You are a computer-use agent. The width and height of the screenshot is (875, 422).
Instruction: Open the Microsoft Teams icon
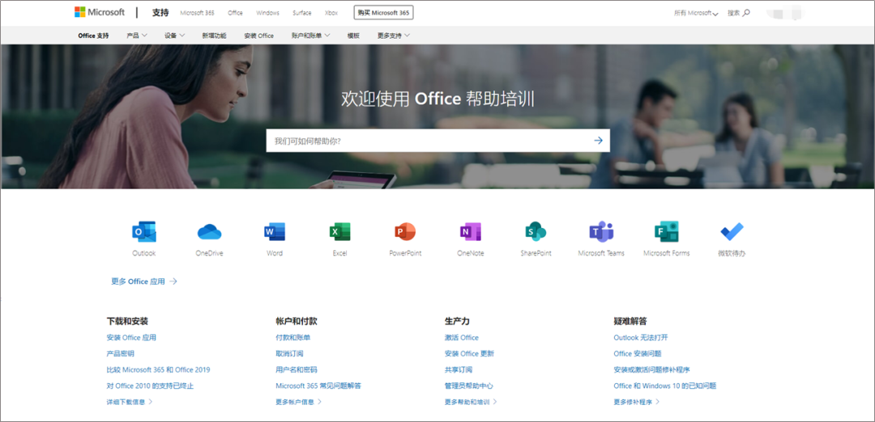pos(601,231)
